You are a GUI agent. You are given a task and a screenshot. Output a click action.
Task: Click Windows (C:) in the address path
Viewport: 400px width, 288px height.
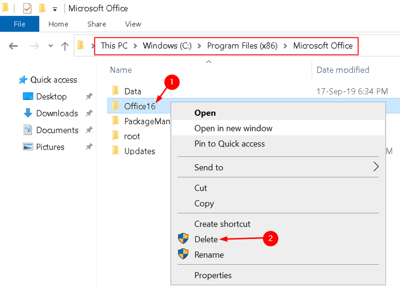[x=167, y=45]
